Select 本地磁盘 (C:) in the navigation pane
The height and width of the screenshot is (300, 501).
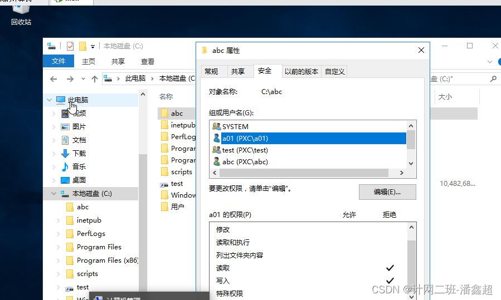(92, 193)
